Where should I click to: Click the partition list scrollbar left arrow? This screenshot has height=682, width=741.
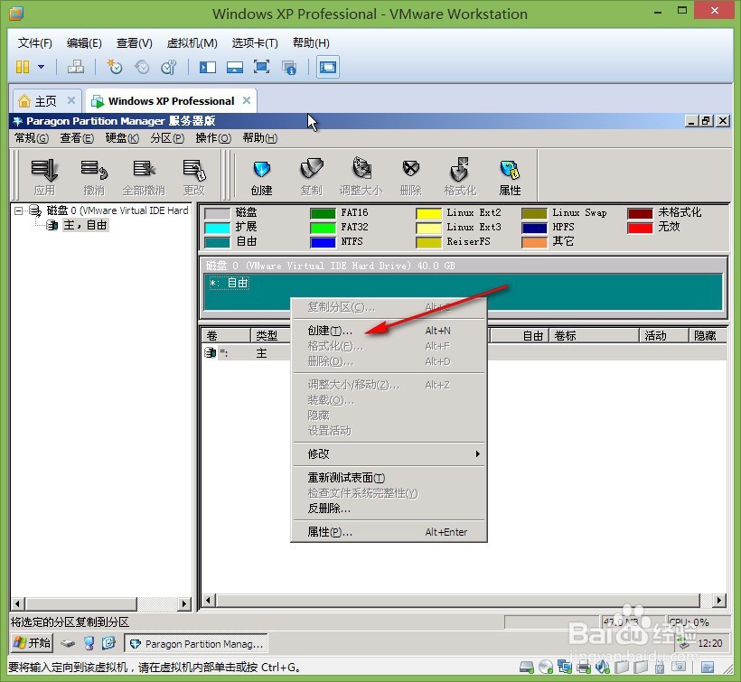pyautogui.click(x=209, y=601)
